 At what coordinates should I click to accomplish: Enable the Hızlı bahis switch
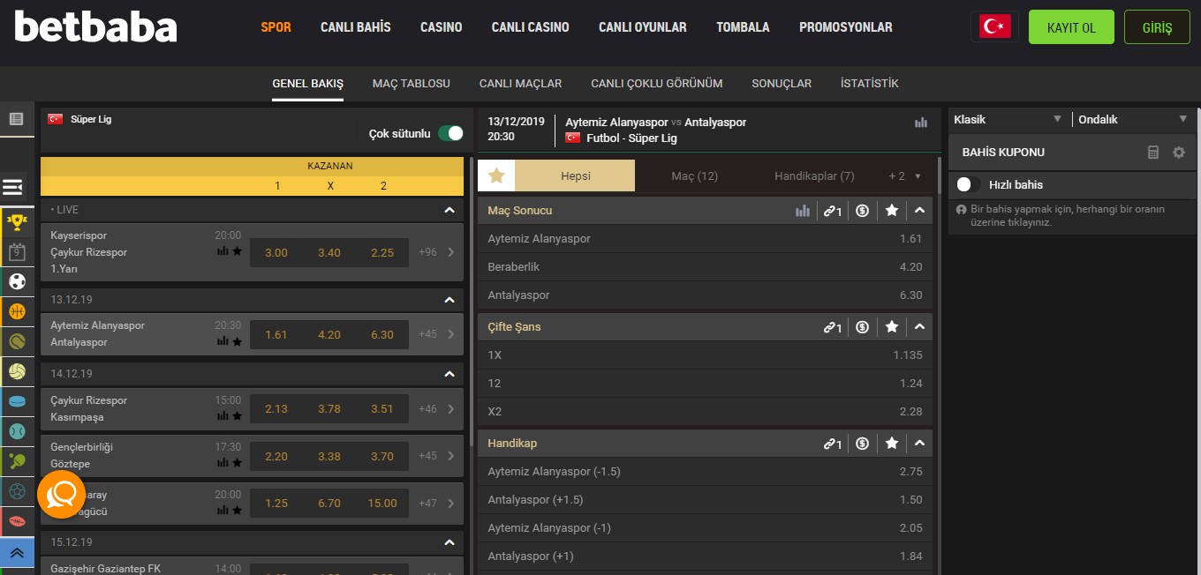(x=969, y=184)
